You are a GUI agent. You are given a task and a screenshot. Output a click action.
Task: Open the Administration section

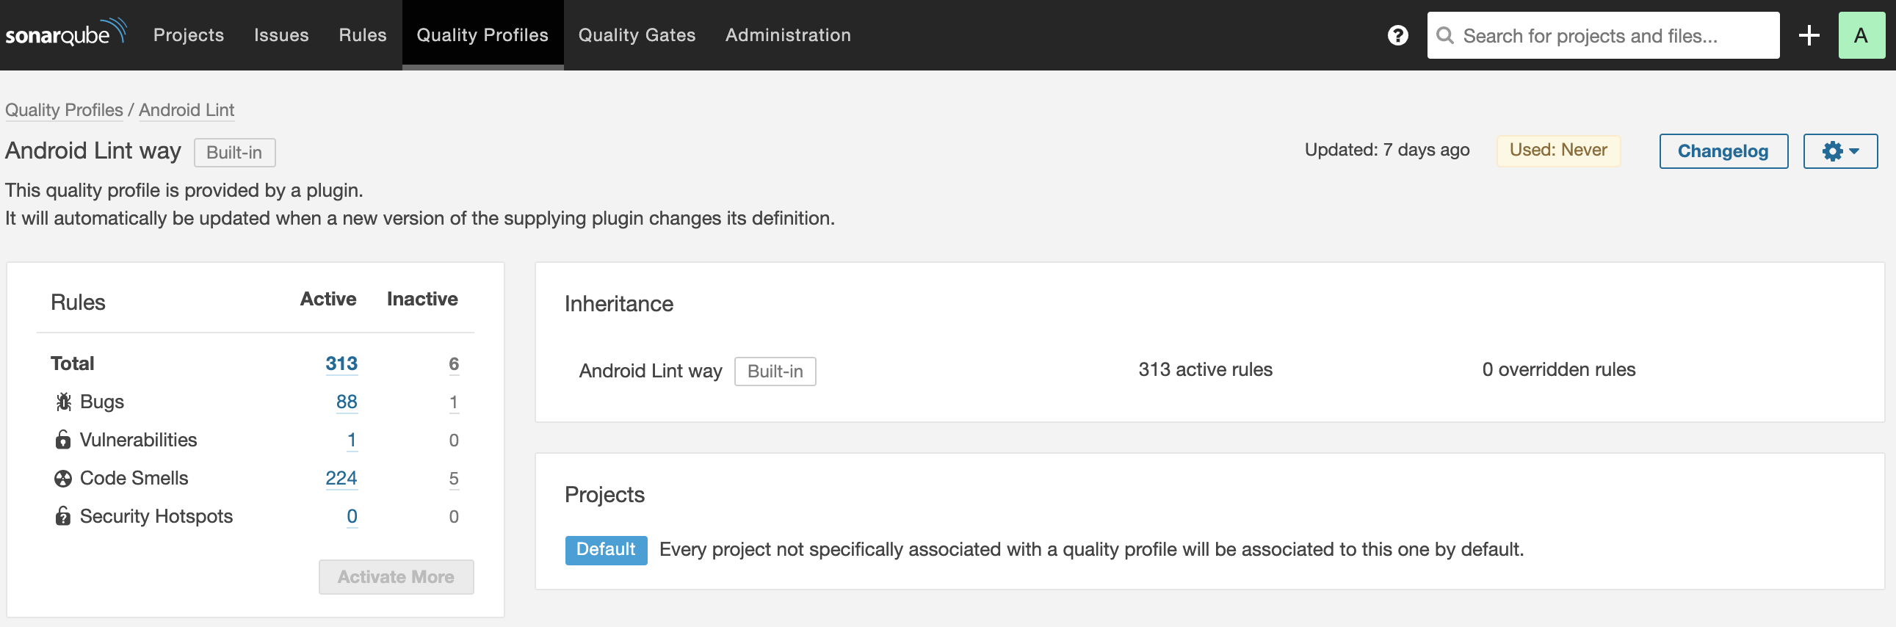click(x=787, y=35)
